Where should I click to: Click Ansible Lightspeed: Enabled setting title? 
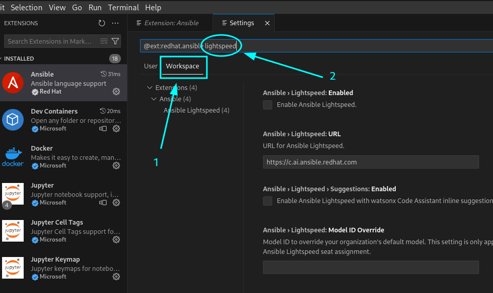coord(308,93)
